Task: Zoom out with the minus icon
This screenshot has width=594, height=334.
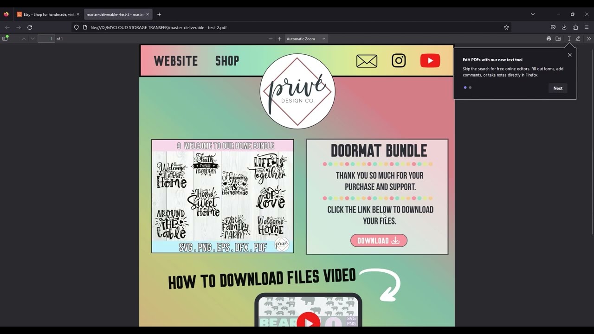Action: pyautogui.click(x=271, y=39)
